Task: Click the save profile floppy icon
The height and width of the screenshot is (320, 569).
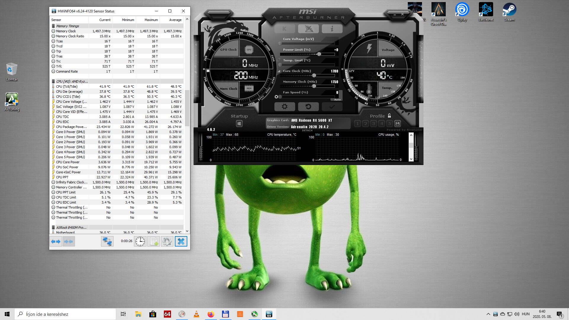Action: coord(397,124)
